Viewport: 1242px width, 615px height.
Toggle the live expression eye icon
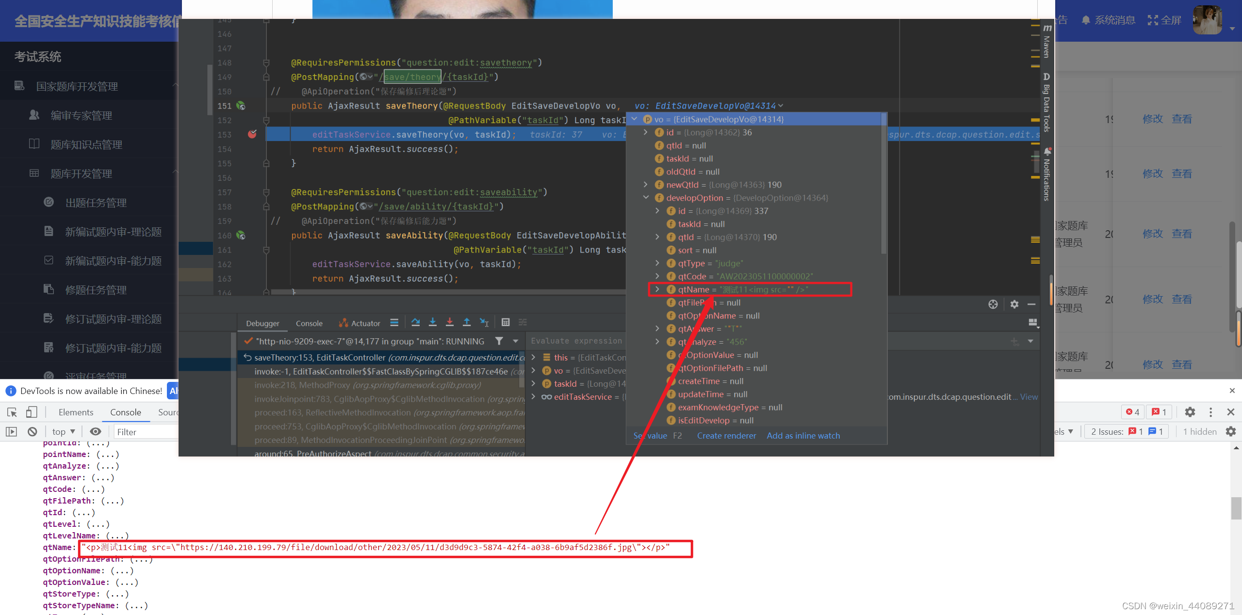click(96, 432)
